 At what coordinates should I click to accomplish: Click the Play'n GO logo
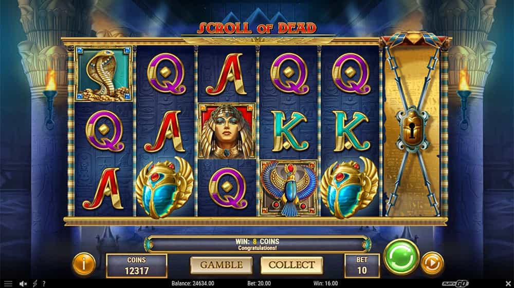pyautogui.click(x=455, y=283)
